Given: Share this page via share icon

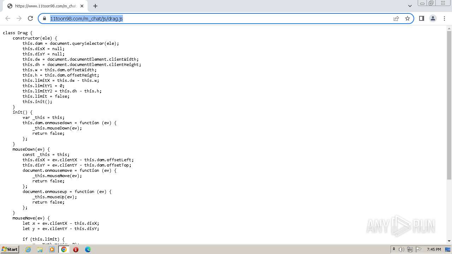Looking at the screenshot, I should click(396, 18).
